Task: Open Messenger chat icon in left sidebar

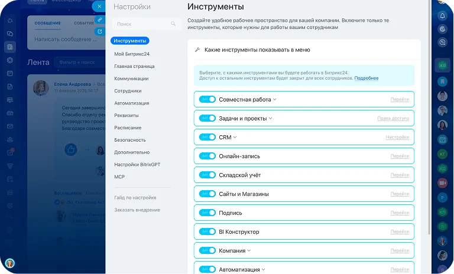Action: point(10,34)
